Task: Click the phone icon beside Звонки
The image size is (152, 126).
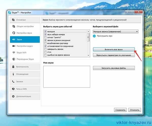Action: click(13, 82)
